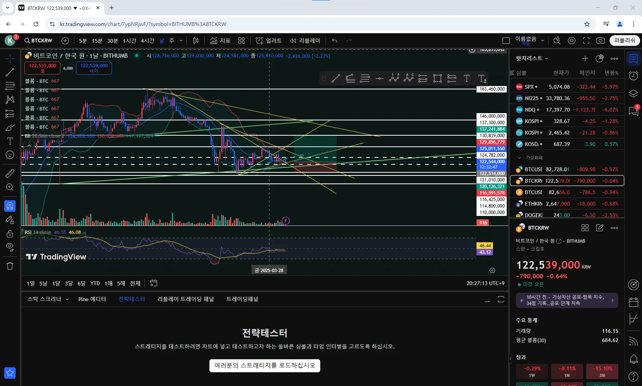Select the crosshair cursor tool
The image size is (642, 386).
(x=10, y=58)
